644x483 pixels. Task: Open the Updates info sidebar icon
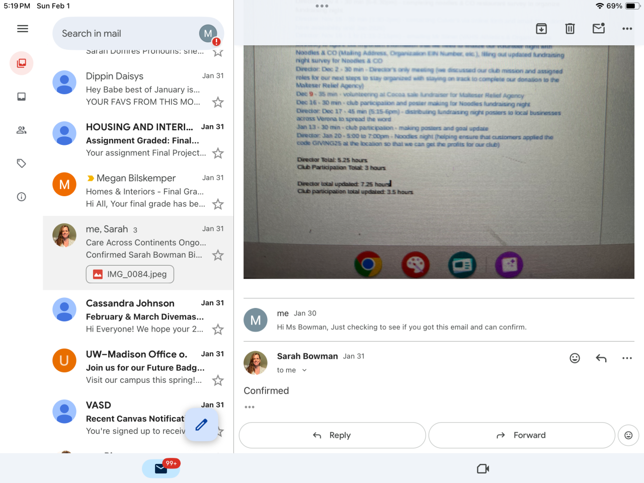(x=22, y=197)
